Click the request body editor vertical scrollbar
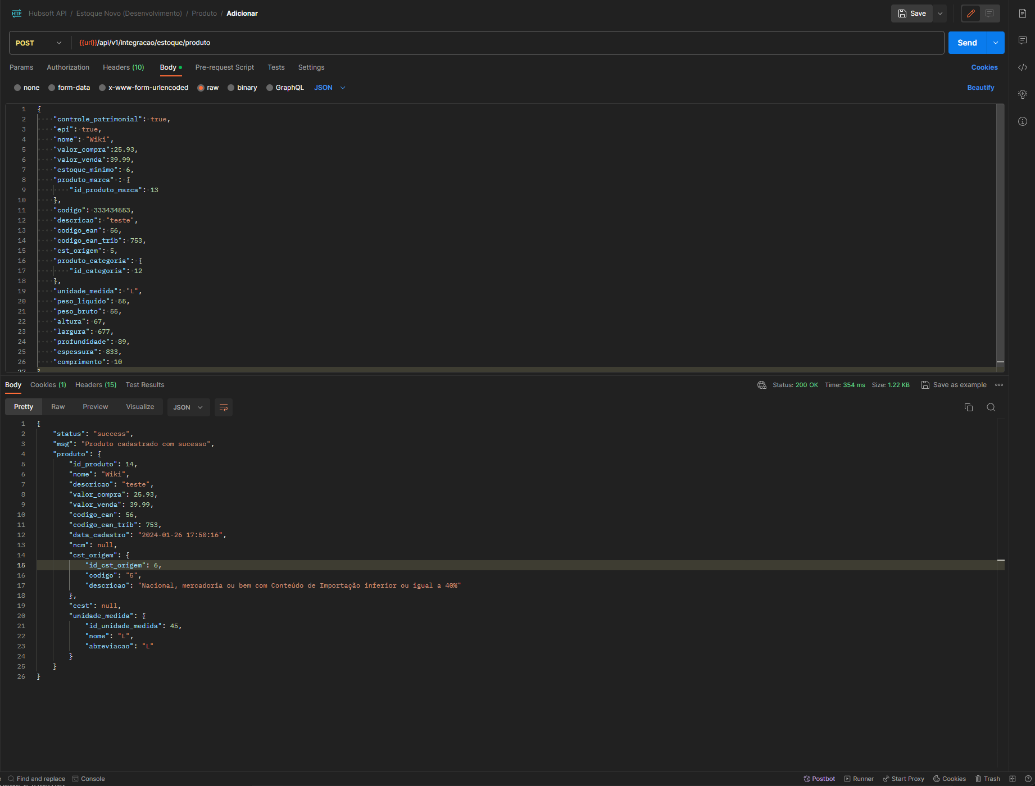Viewport: 1035px width, 786px height. pyautogui.click(x=1000, y=236)
